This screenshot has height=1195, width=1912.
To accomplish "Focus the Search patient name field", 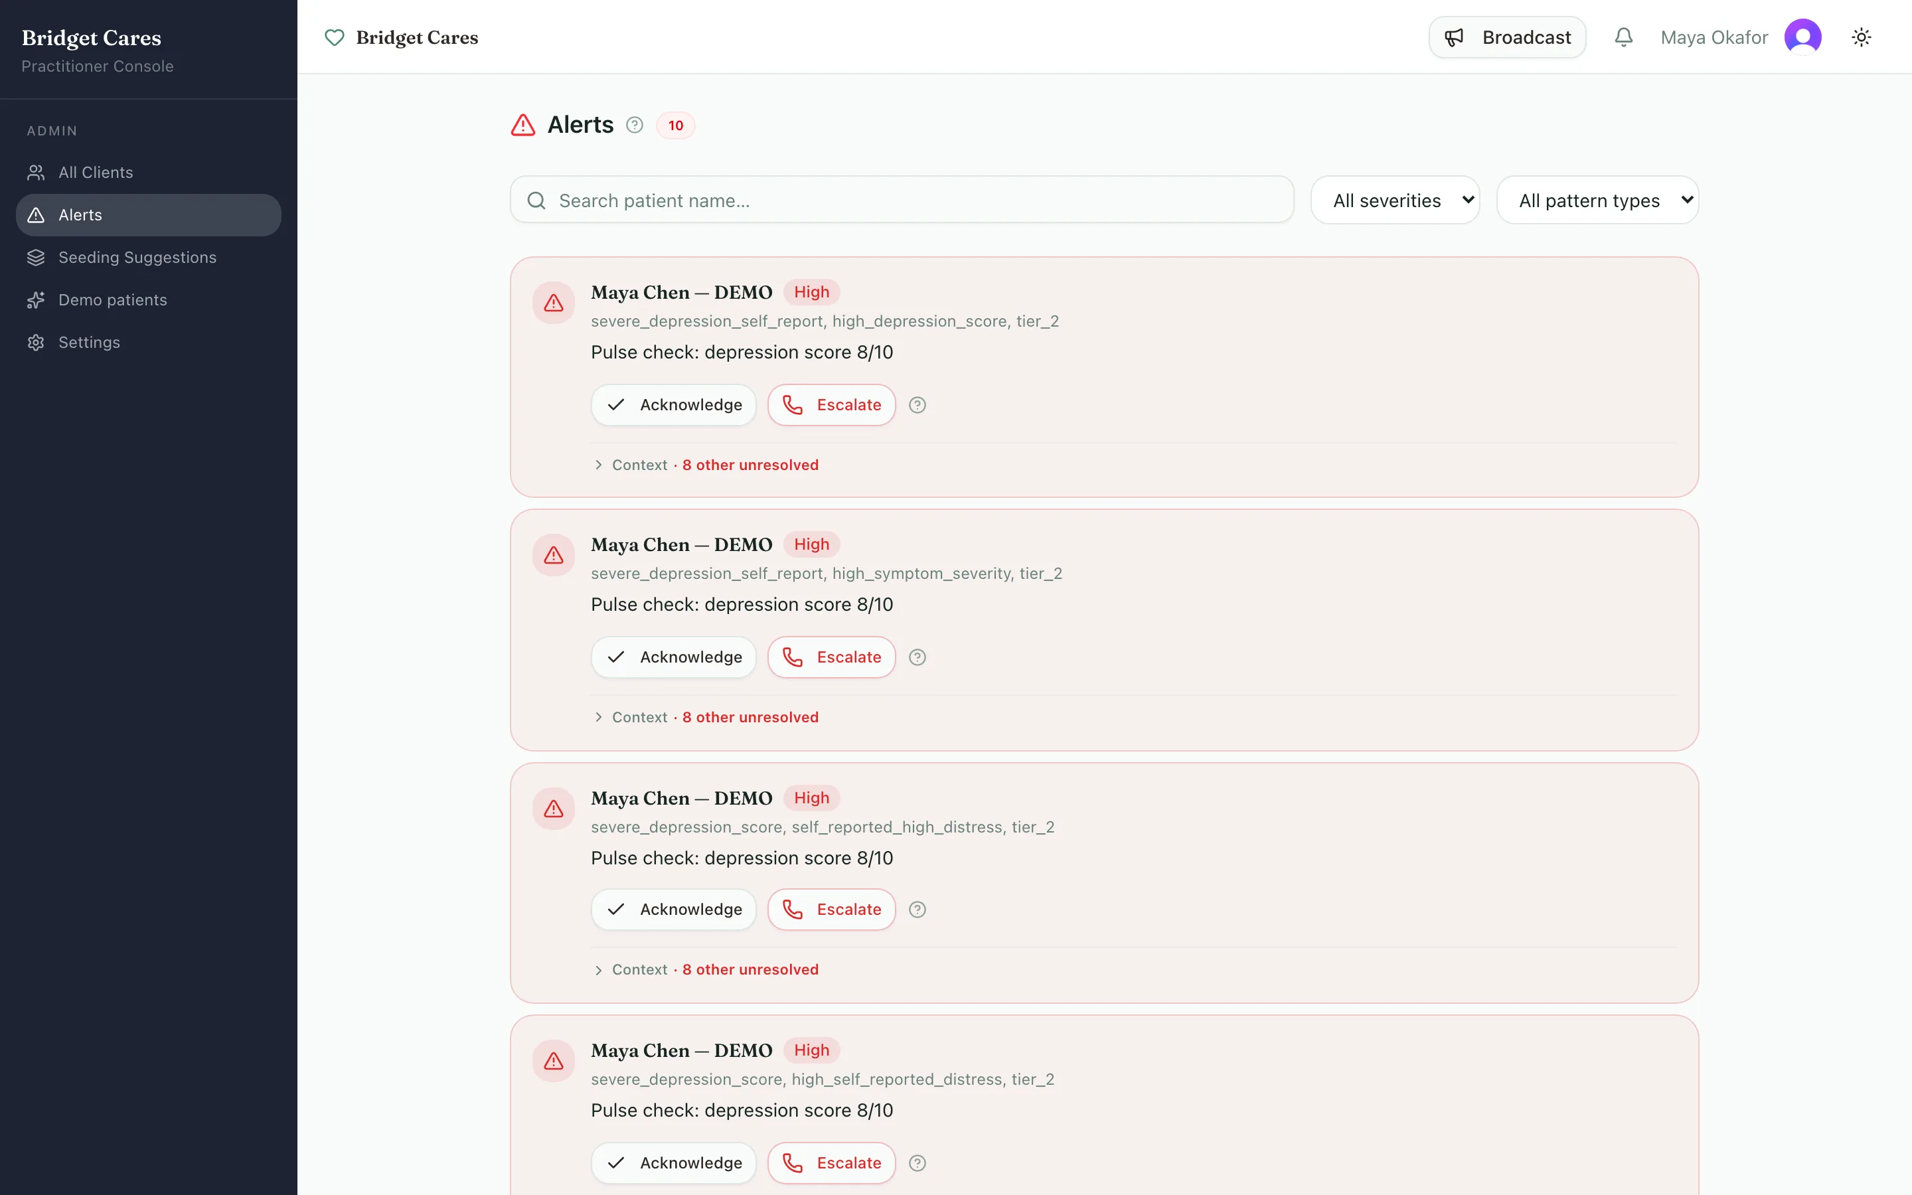I will tap(902, 200).
